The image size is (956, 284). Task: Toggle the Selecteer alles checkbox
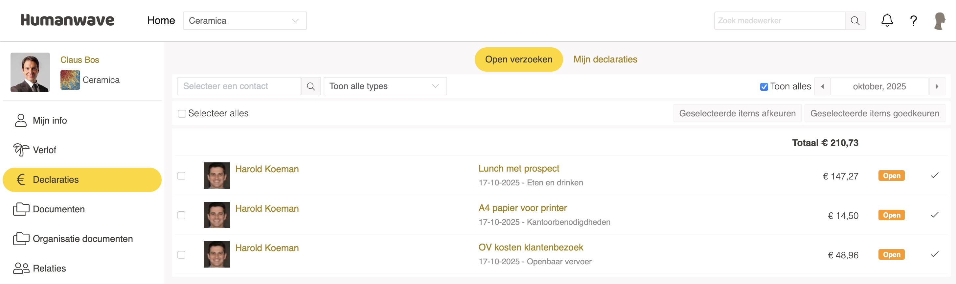tap(182, 114)
